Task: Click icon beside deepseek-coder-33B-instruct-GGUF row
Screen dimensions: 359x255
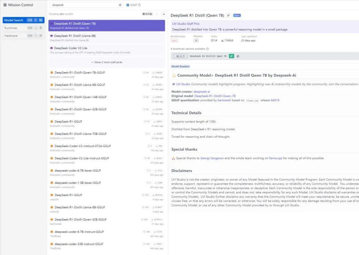Action: [x=52, y=244]
